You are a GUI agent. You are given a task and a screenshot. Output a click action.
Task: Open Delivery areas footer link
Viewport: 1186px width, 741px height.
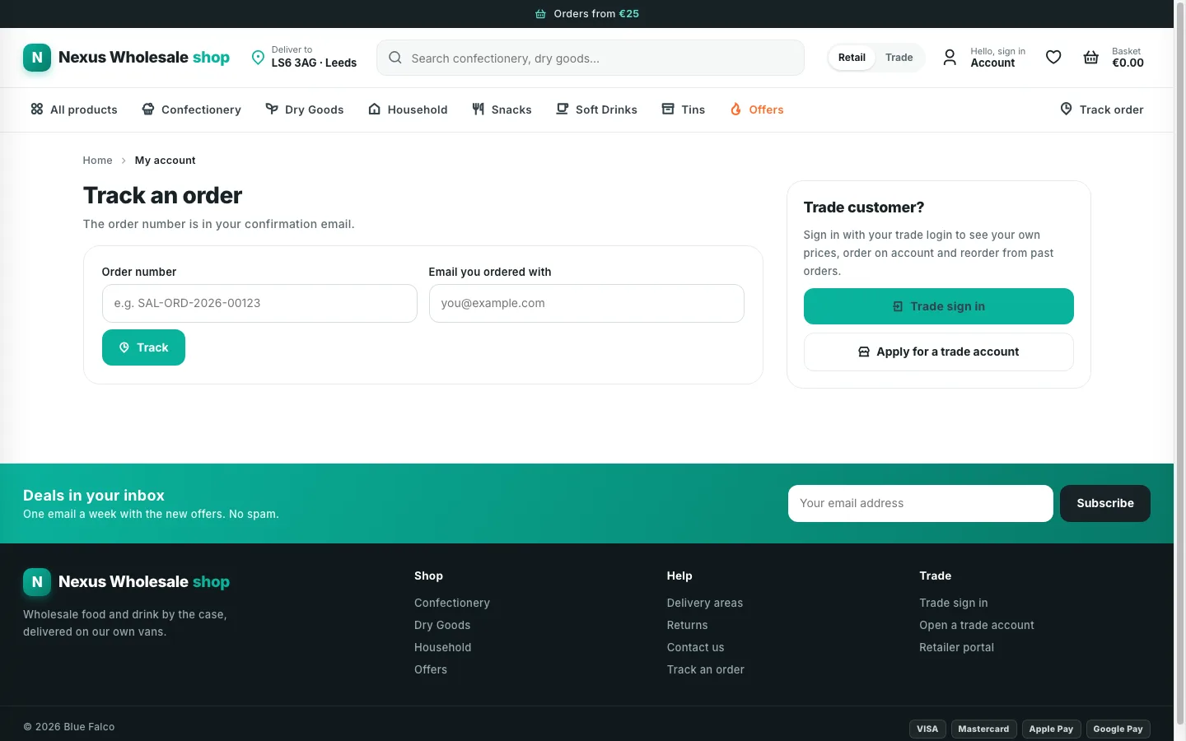705,603
